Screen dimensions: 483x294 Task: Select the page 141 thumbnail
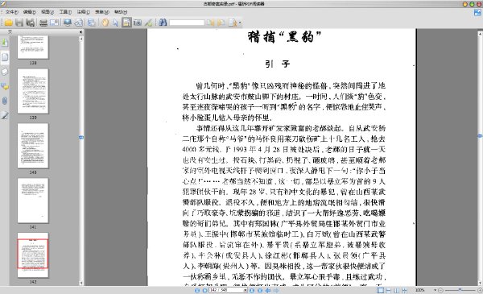(33, 201)
